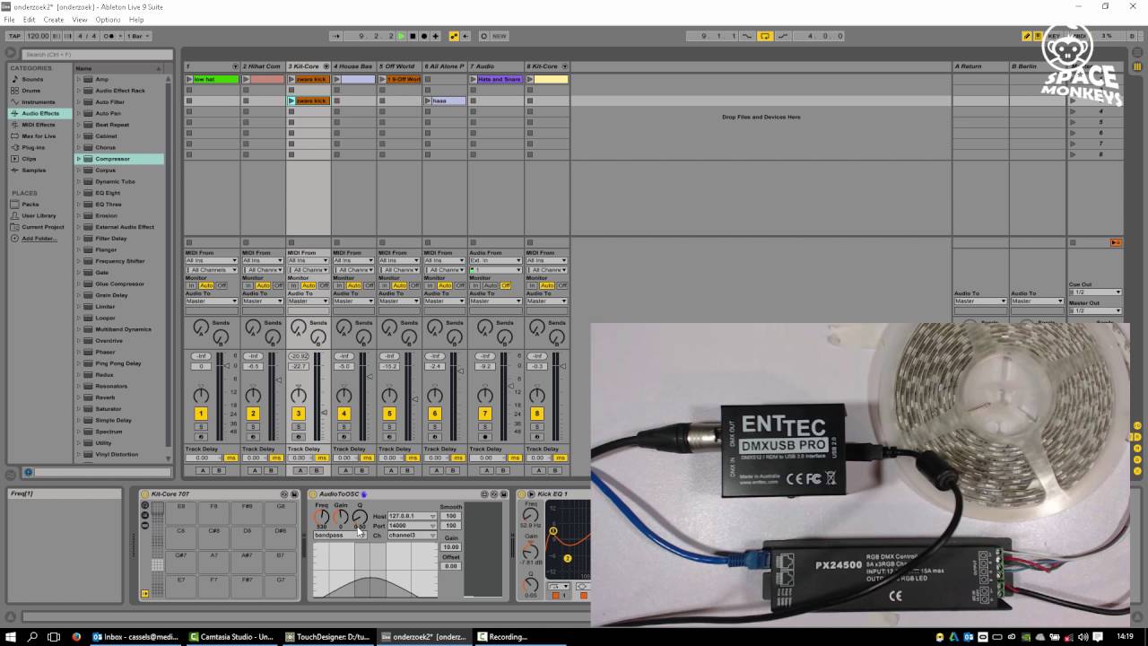Open the Clips category

coord(29,159)
